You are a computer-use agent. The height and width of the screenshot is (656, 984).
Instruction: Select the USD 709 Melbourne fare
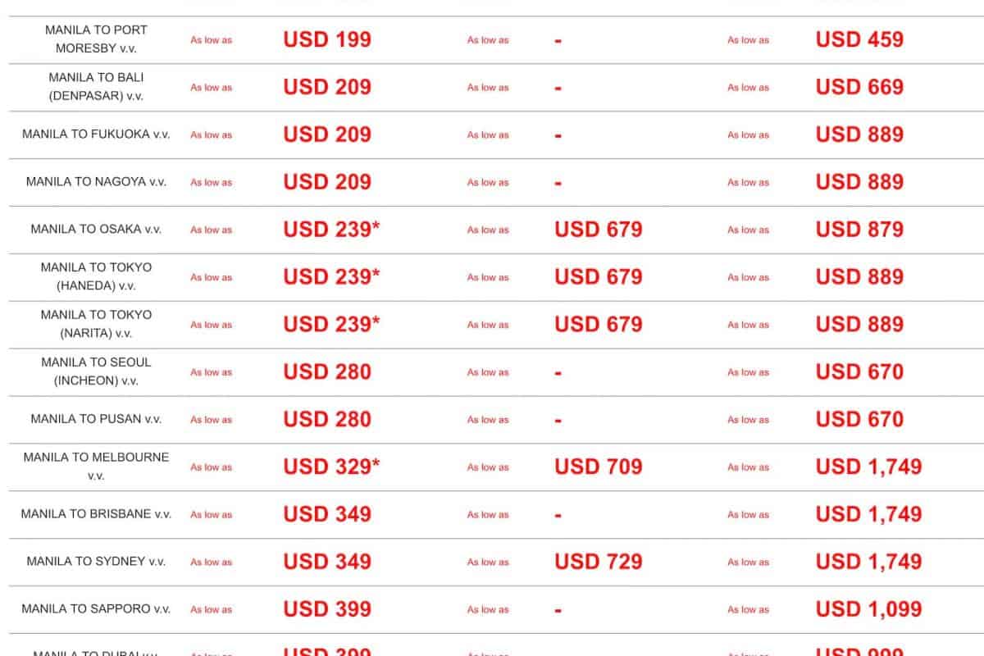(599, 467)
